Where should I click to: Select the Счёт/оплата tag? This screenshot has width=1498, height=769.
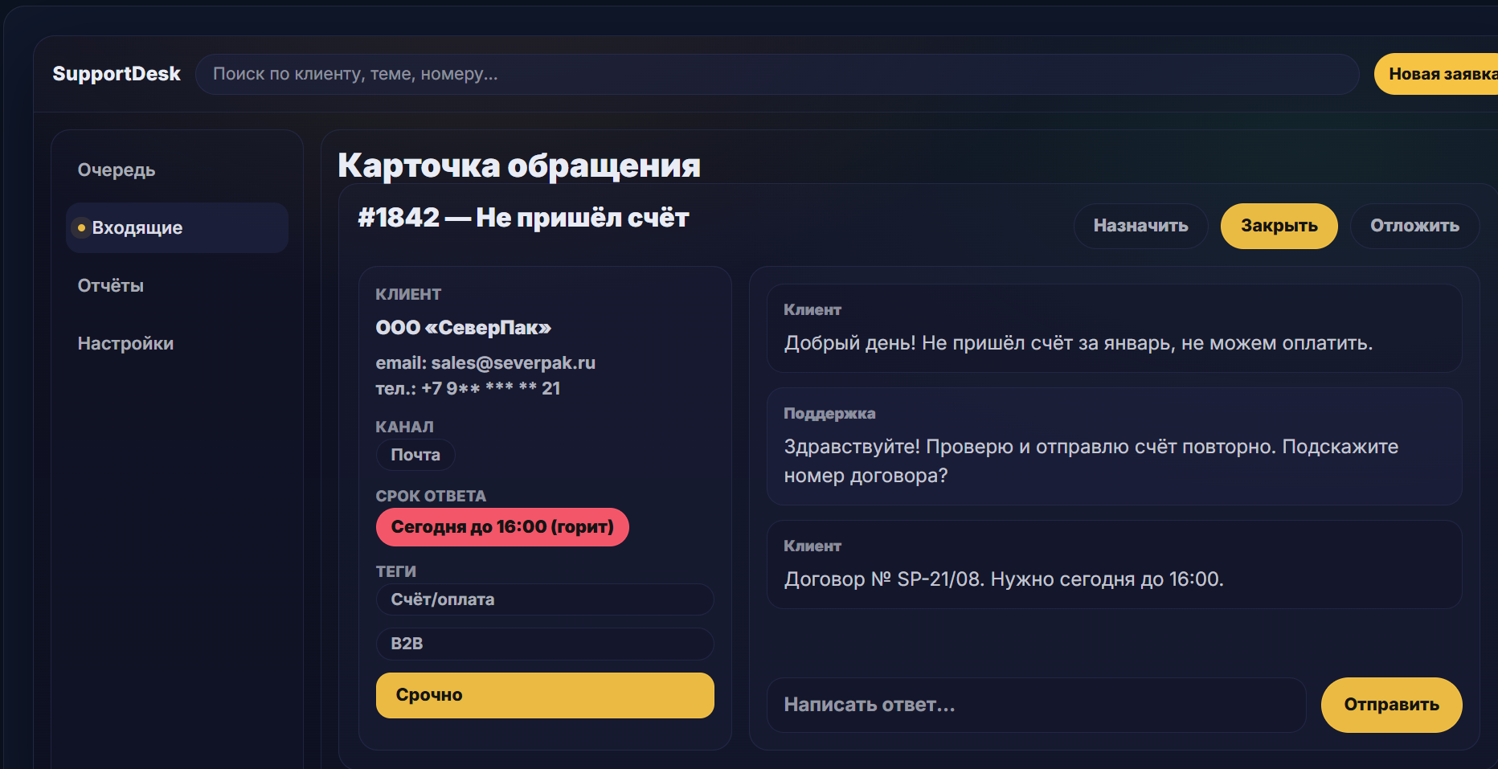coord(544,599)
